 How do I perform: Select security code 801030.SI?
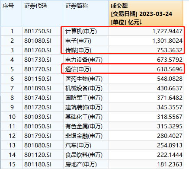(x=38, y=117)
